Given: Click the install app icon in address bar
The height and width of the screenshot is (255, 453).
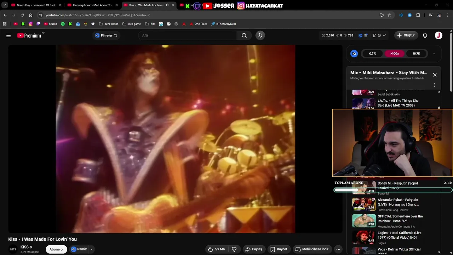Looking at the screenshot, I should coord(382,15).
